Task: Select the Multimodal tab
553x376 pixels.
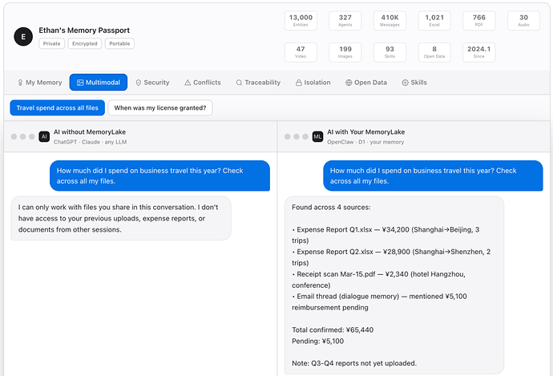Action: point(98,83)
